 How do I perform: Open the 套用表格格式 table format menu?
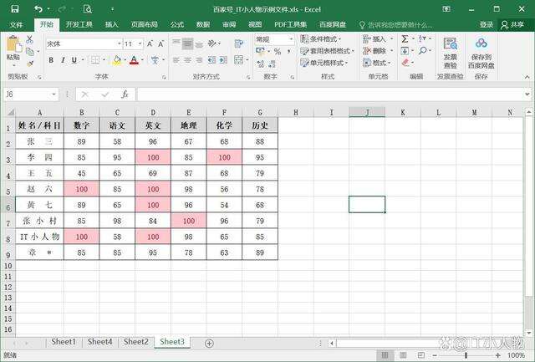327,51
